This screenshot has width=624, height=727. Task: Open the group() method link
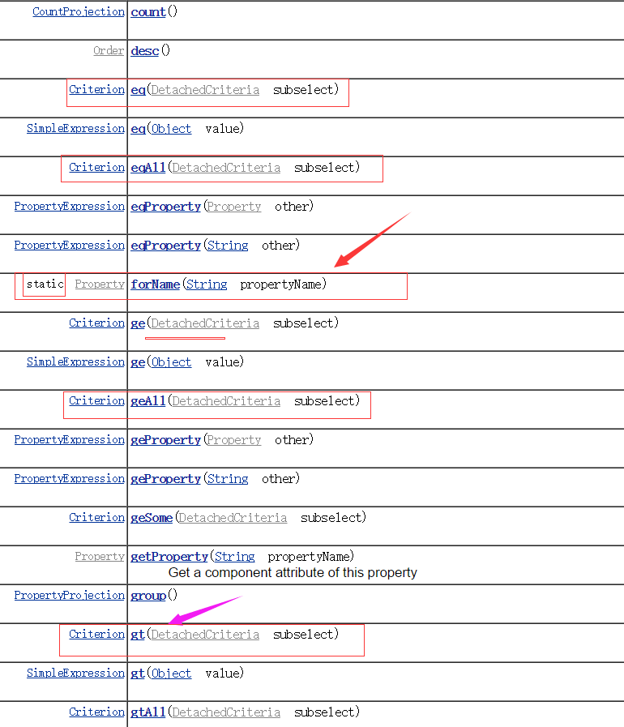(148, 596)
